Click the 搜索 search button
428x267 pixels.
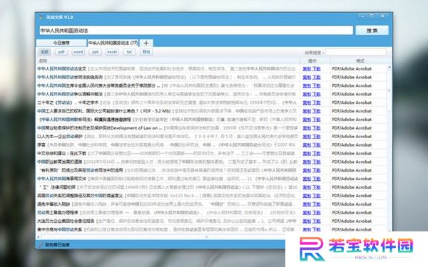tap(372, 31)
